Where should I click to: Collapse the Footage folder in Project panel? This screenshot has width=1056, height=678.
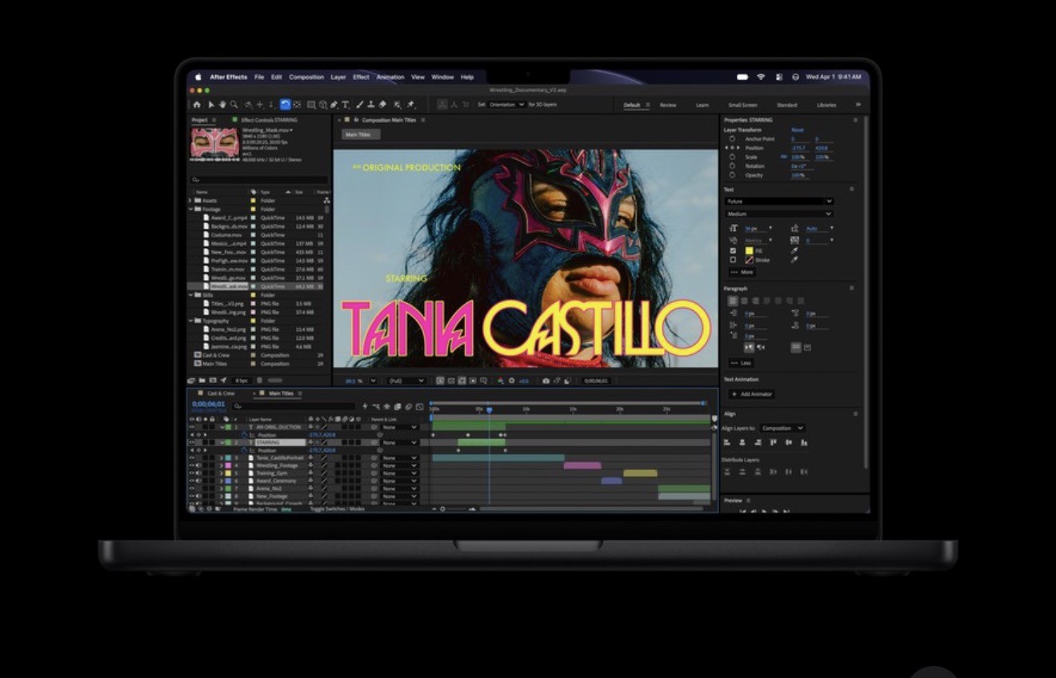[190, 209]
